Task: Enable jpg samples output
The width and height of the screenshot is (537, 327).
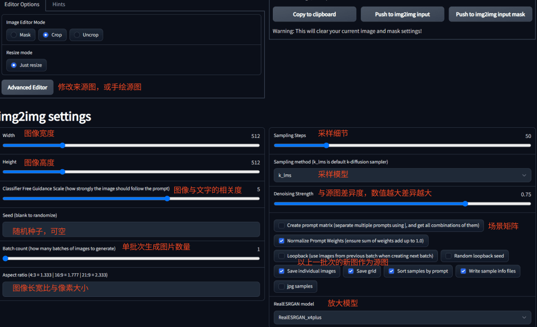Action: click(x=281, y=287)
